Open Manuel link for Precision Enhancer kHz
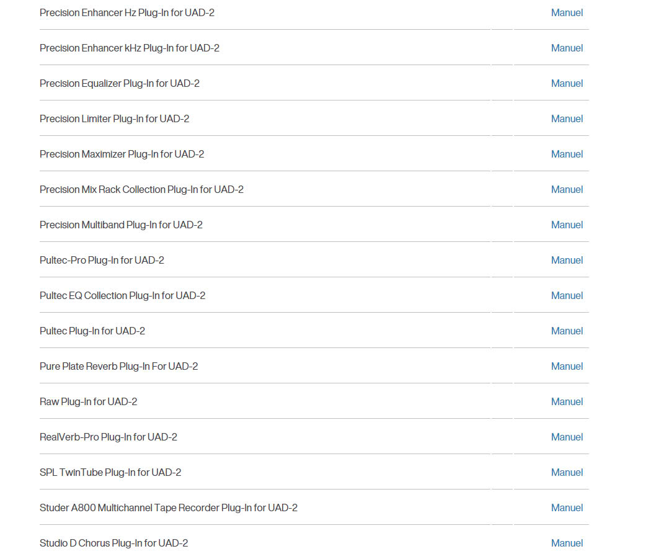The width and height of the screenshot is (651, 559). click(567, 48)
